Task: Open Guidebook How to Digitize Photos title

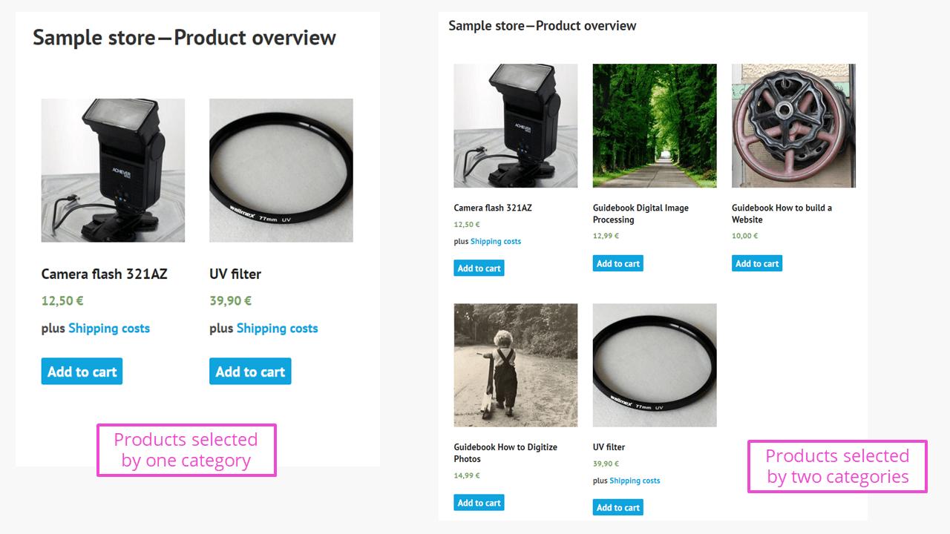Action: pyautogui.click(x=505, y=452)
